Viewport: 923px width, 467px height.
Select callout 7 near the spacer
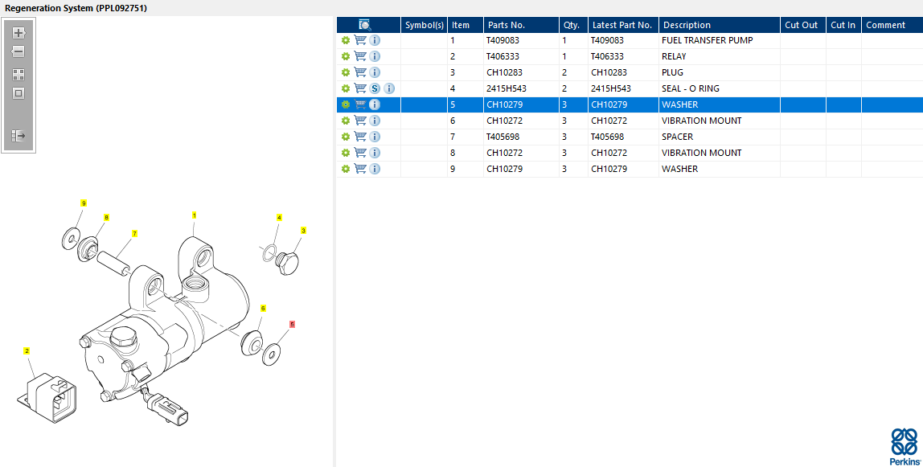coord(134,233)
